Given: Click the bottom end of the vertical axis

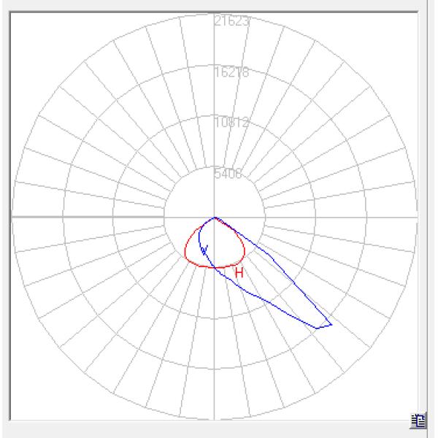Looking at the screenshot, I should [x=214, y=419].
